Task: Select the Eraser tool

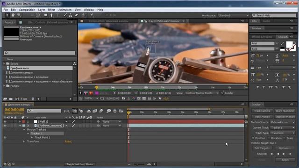Action: coord(77,15)
